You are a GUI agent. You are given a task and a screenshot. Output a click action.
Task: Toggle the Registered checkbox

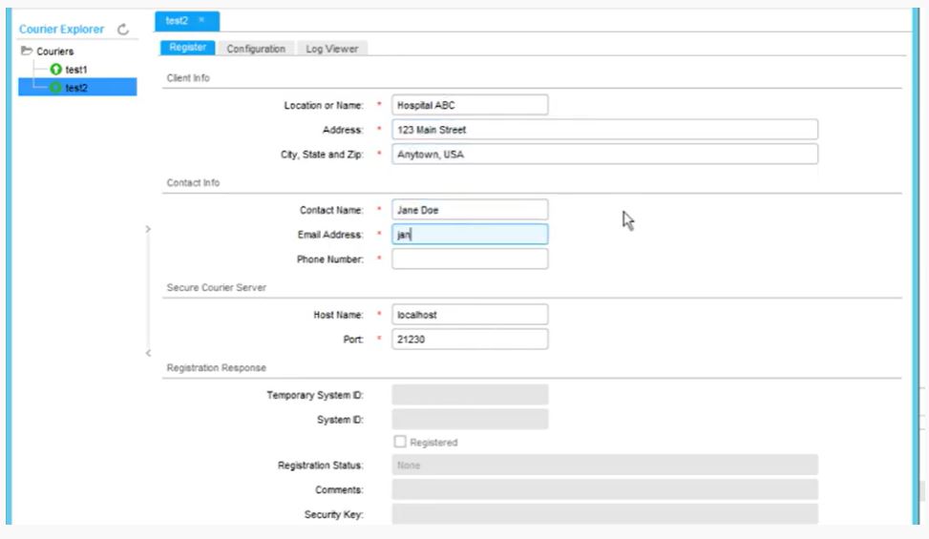400,442
